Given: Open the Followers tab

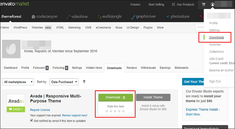Looking at the screenshot, I should [x=41, y=68].
